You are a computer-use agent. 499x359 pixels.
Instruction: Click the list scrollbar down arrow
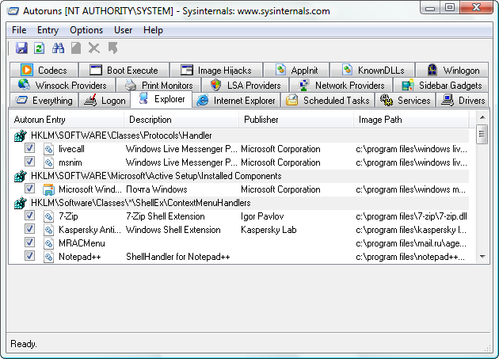(x=482, y=257)
